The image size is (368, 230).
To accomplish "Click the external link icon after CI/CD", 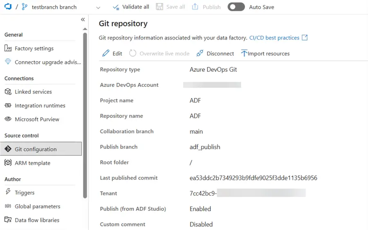I will (x=305, y=38).
